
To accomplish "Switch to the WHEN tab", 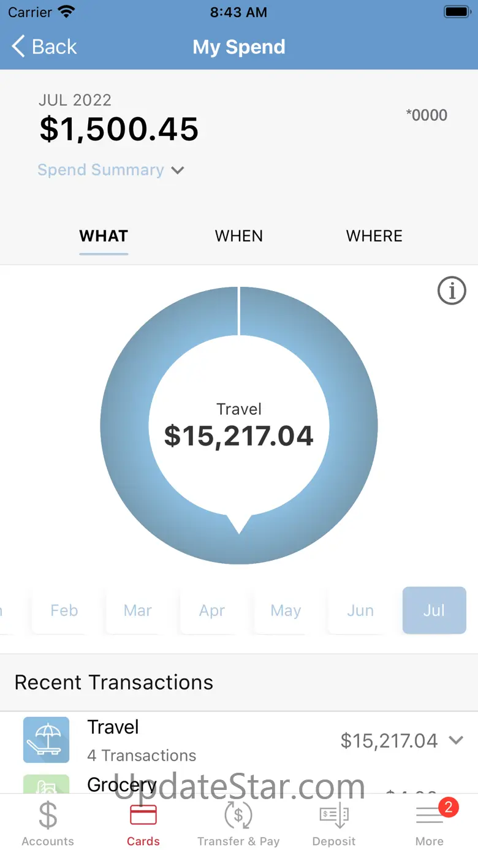I will [x=239, y=237].
